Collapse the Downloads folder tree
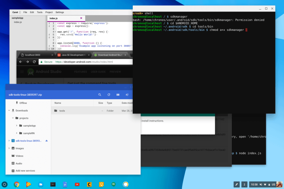 coord(8,110)
